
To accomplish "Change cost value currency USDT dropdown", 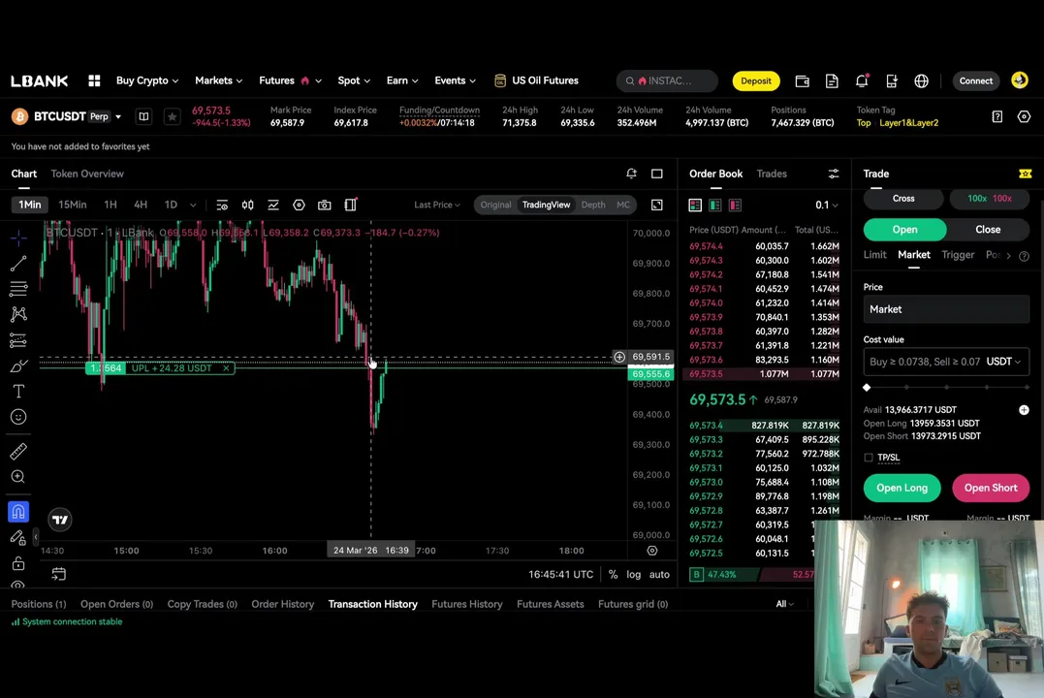I will point(1003,362).
